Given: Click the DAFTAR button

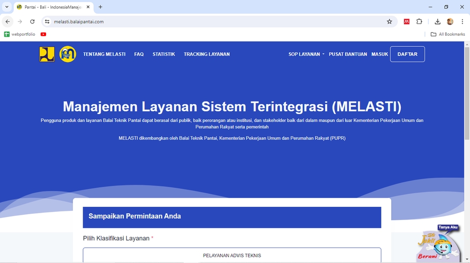Looking at the screenshot, I should pos(407,54).
